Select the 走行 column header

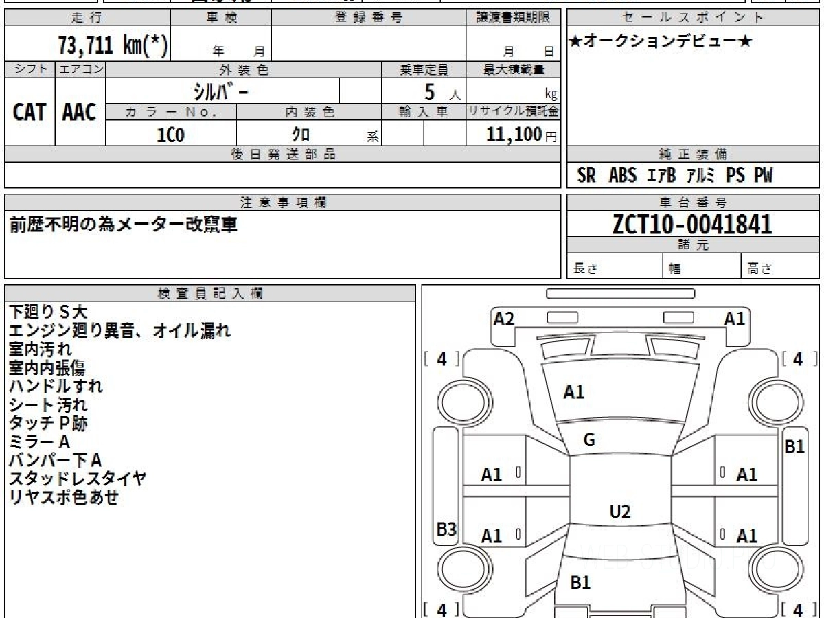(x=87, y=18)
